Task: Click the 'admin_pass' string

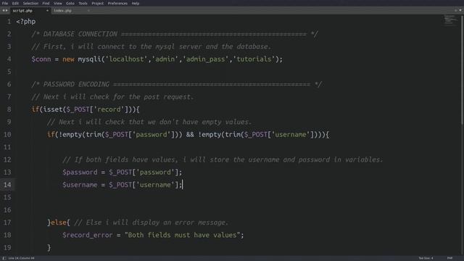Action: 206,59
